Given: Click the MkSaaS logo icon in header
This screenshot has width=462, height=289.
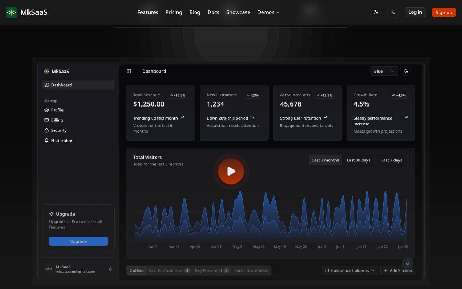Looking at the screenshot, I should pyautogui.click(x=12, y=12).
